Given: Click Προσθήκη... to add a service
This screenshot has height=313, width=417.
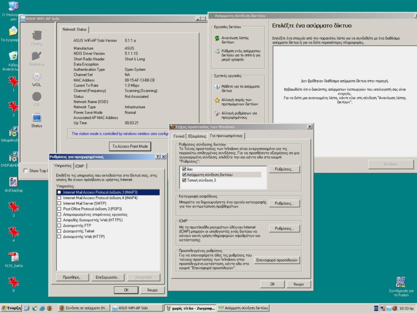Looking at the screenshot, I should 72,278.
